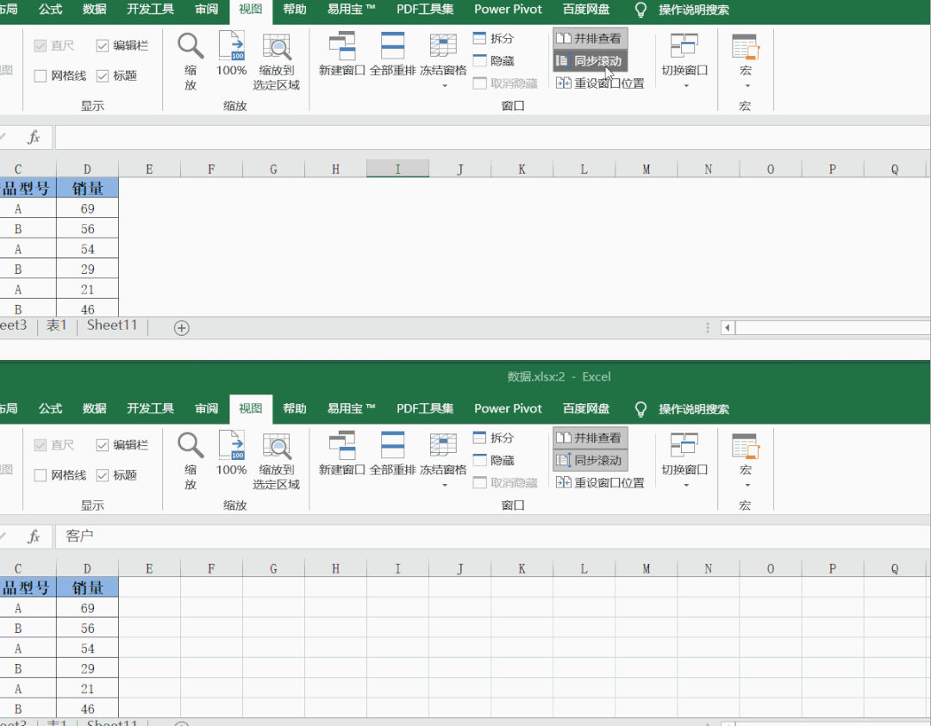Screen dimensions: 931x726
Task: Click 全部重排 icon in the upper window
Action: [392, 47]
